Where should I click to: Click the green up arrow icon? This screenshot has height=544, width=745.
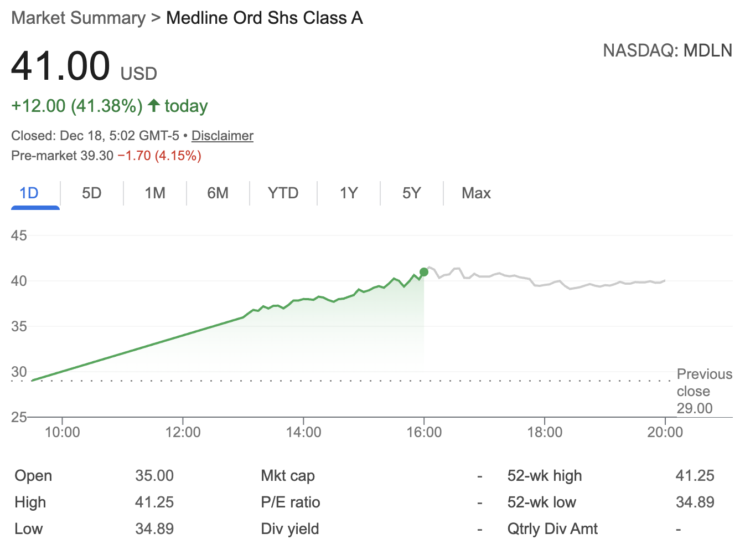(154, 105)
